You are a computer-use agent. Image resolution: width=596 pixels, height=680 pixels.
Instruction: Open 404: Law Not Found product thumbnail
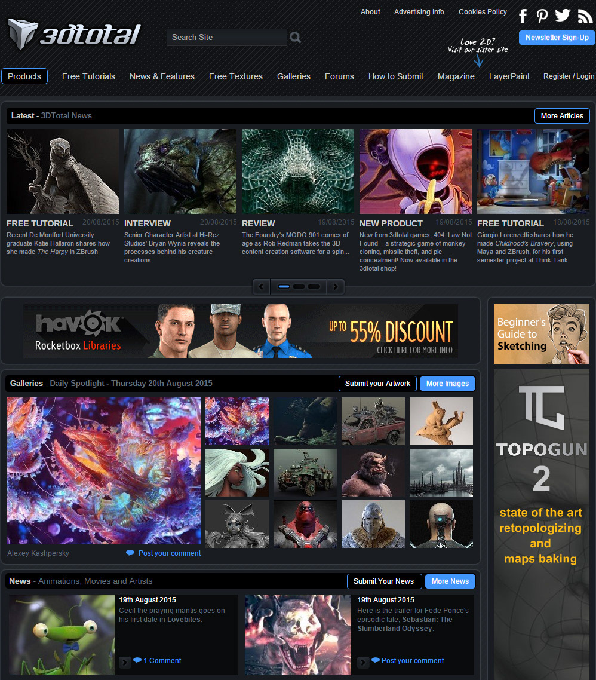coord(416,171)
